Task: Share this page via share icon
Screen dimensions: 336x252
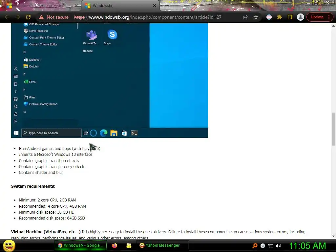Action: (x=245, y=17)
